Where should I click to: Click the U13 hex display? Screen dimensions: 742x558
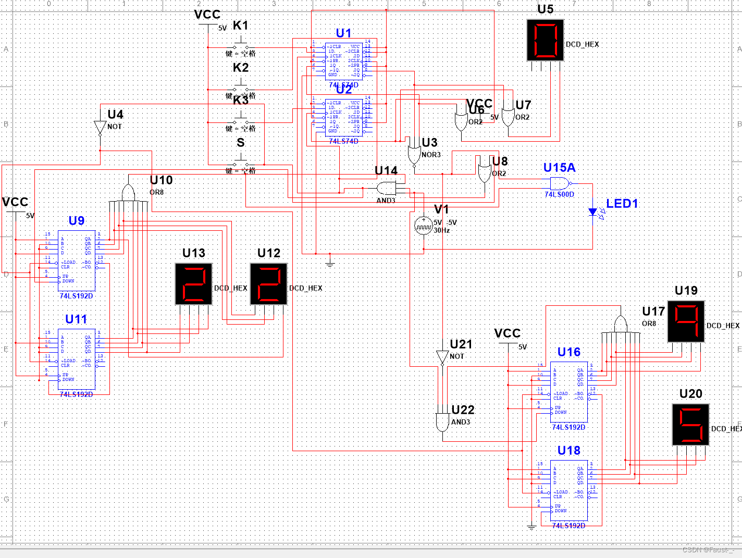(x=193, y=284)
